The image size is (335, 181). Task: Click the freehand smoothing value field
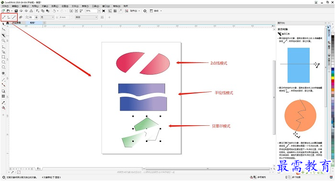pos(32,17)
